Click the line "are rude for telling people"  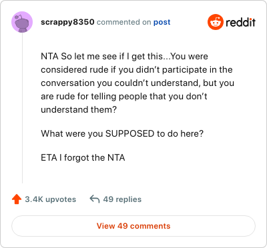(x=124, y=97)
